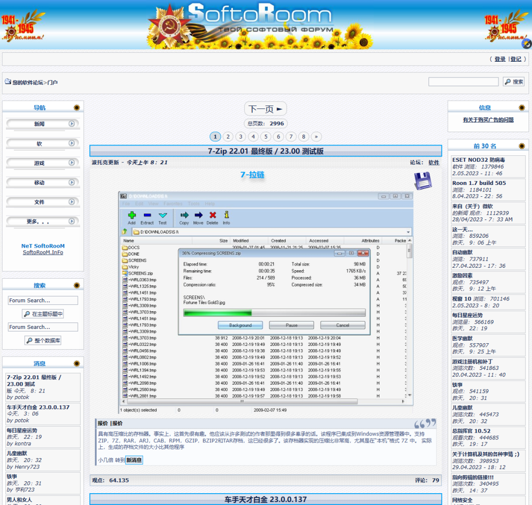Click the Test checkmark icon in 7-Zip toolbar
The image size is (532, 505).
tap(163, 215)
